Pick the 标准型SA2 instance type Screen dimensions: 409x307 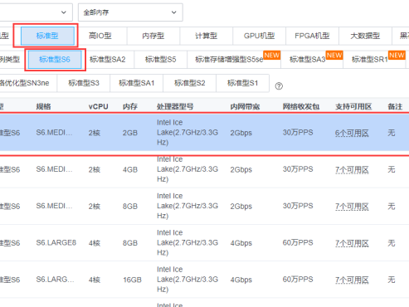(108, 60)
